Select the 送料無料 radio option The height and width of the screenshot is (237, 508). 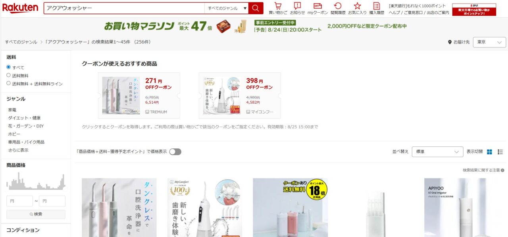pos(8,75)
